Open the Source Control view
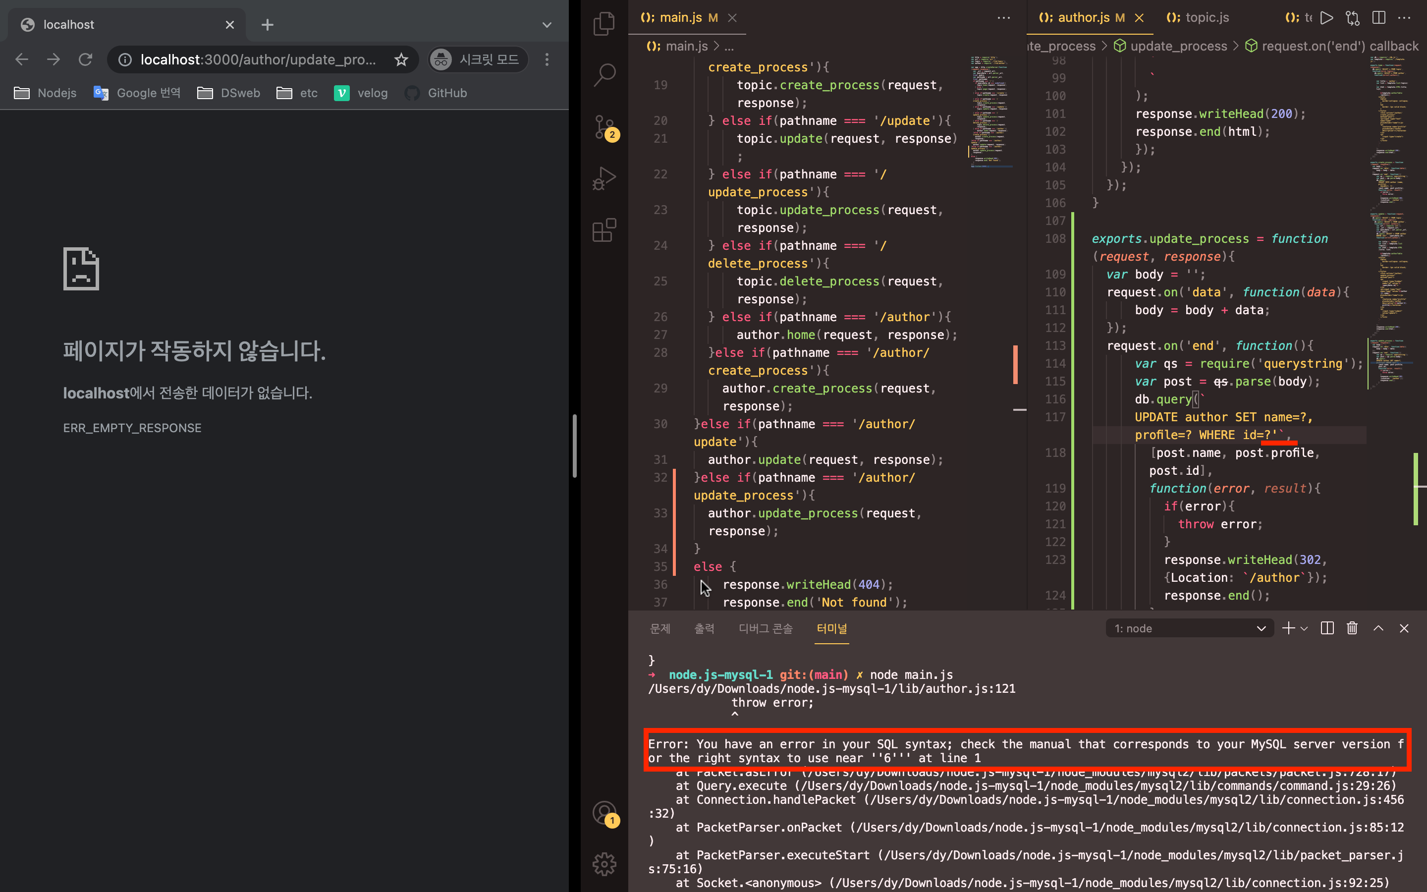1427x892 pixels. pyautogui.click(x=604, y=127)
